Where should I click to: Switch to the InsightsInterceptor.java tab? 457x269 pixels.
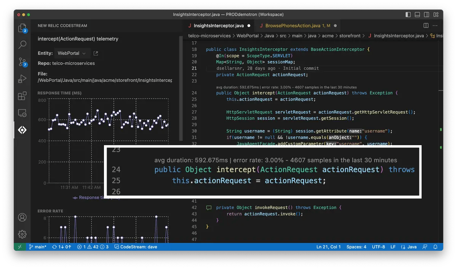(219, 26)
